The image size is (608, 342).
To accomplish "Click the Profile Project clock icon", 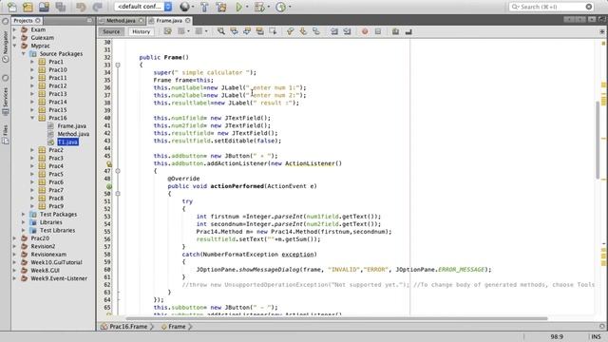I will 280,7.
